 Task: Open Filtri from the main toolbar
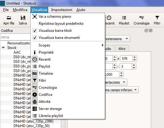157,20
